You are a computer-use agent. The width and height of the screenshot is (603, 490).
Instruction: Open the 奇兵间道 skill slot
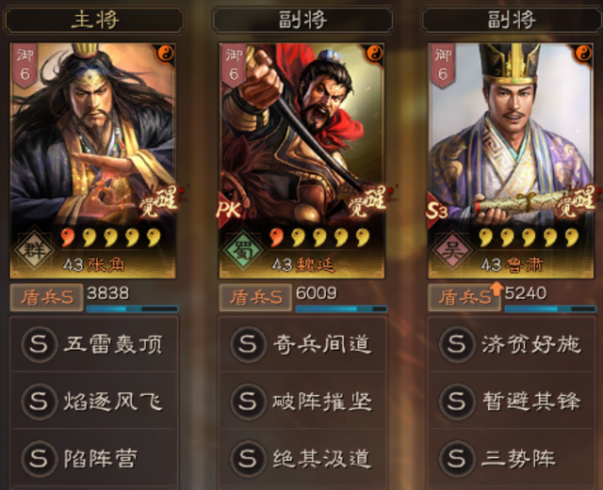[x=302, y=344]
